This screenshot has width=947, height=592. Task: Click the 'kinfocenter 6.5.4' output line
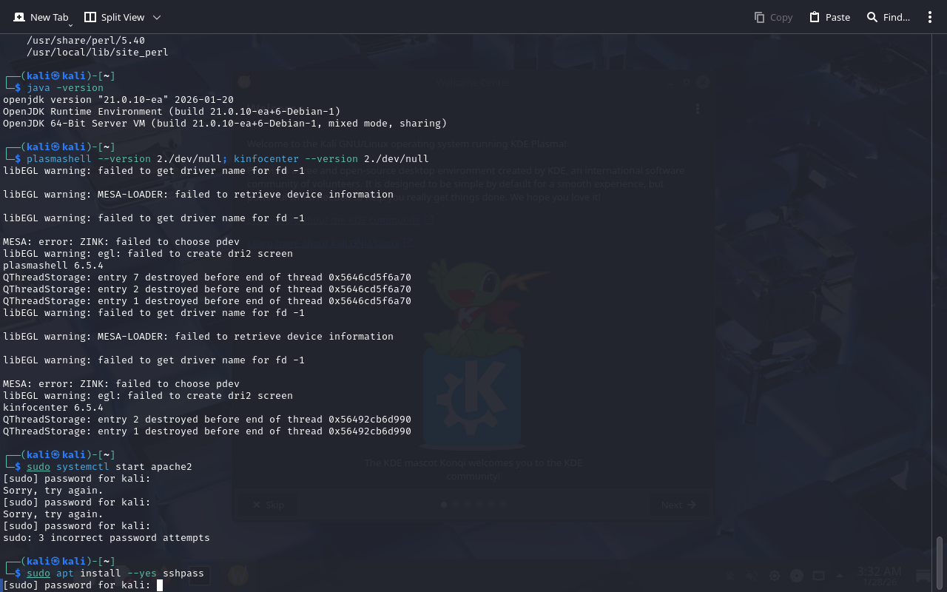[x=53, y=408]
